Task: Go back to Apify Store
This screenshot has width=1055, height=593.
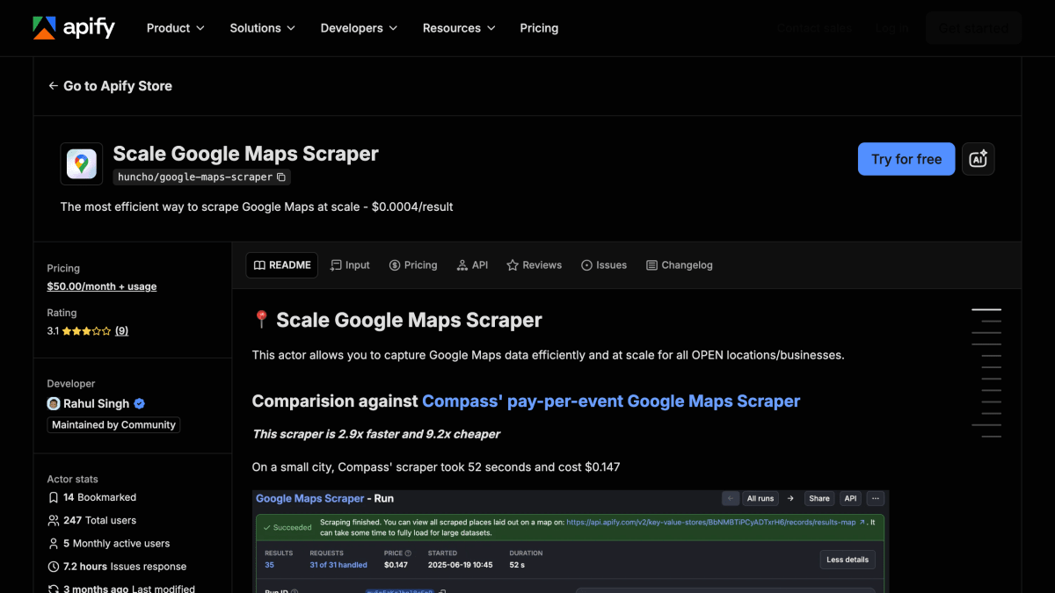Action: click(x=110, y=86)
